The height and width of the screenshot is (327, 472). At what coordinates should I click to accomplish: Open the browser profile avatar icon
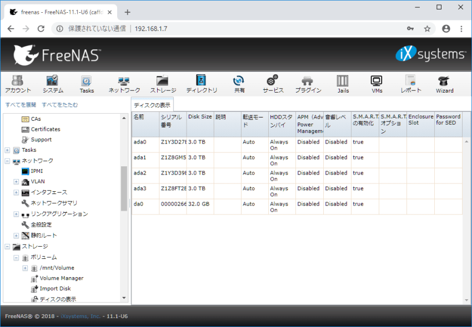(446, 29)
